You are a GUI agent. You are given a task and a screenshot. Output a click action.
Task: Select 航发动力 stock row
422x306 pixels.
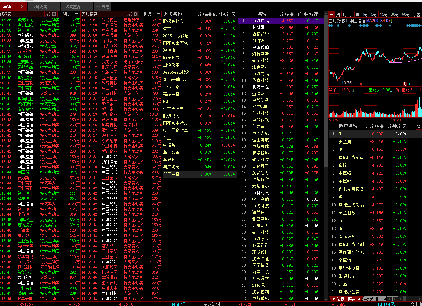(x=281, y=173)
